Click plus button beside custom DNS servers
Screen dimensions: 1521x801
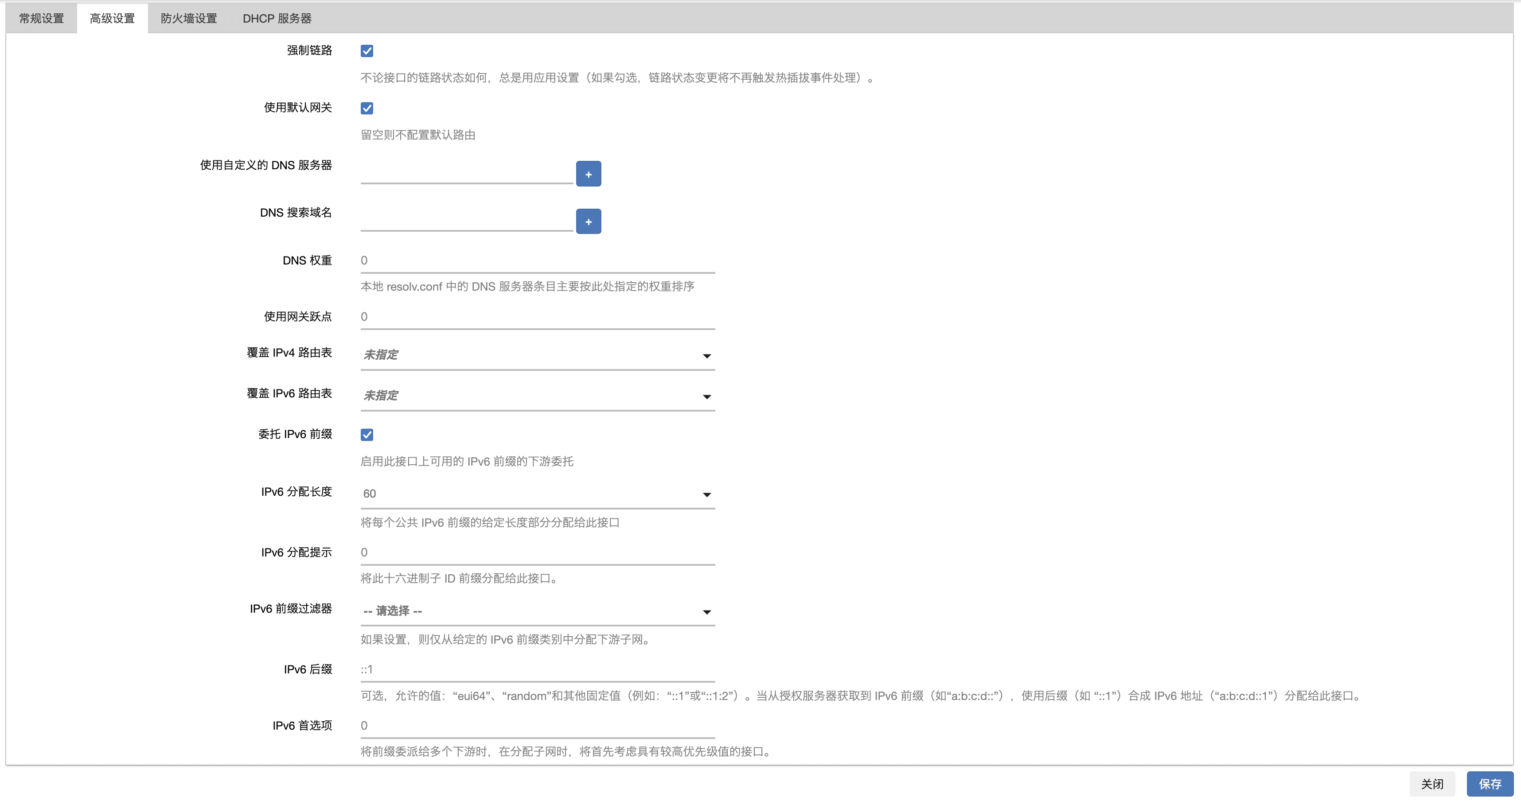588,174
